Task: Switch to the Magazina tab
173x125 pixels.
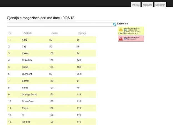Action: 147,5
